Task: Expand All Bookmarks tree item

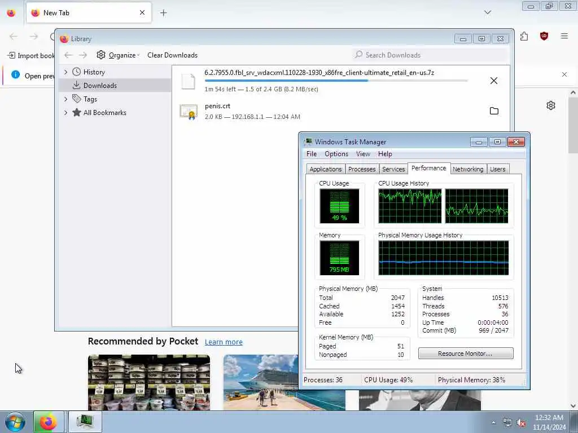Action: 65,113
